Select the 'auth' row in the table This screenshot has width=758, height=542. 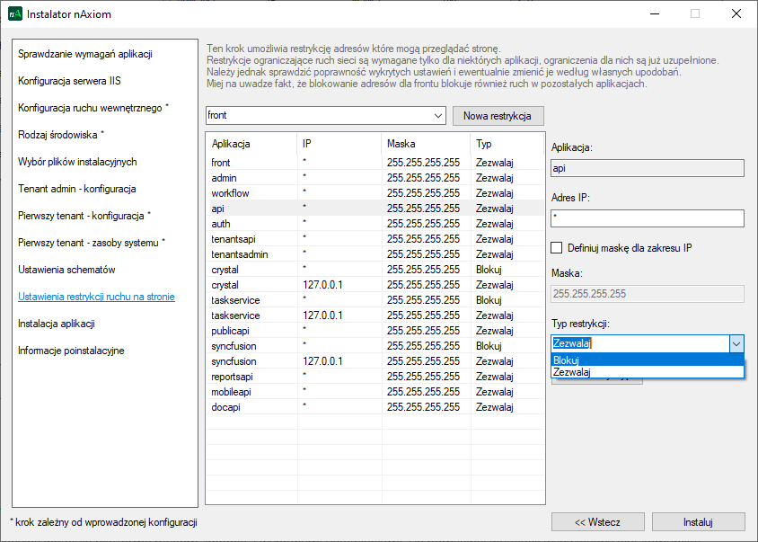(x=375, y=224)
